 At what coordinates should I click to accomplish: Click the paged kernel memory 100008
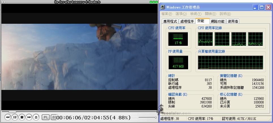coord(259,102)
